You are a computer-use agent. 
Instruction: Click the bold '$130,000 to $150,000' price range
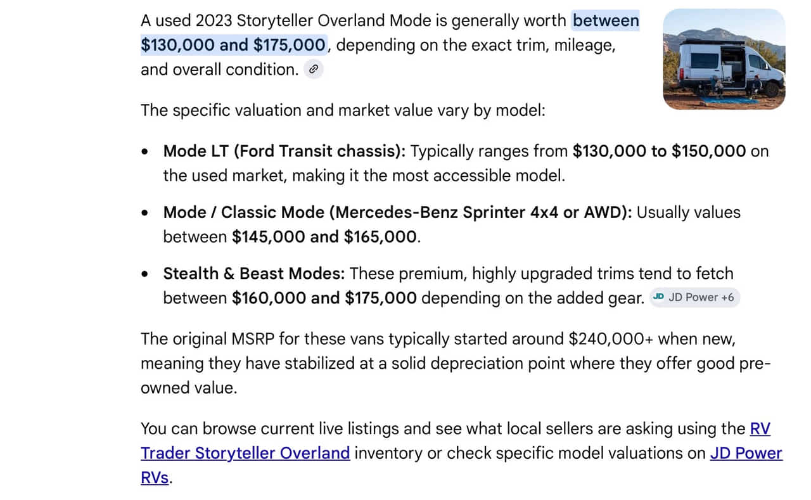pos(659,151)
